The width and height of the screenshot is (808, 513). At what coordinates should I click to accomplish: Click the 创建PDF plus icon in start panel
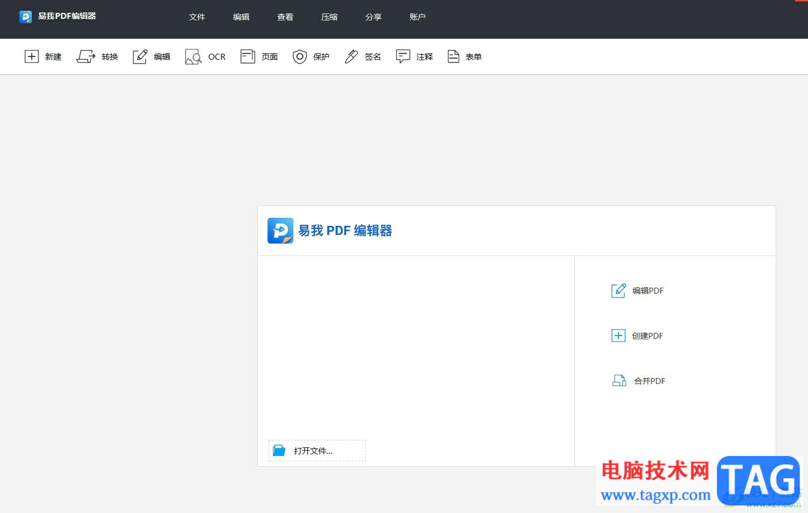coord(619,336)
